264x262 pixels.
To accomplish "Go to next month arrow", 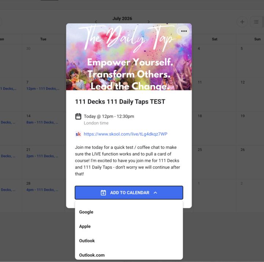I will point(148,22).
